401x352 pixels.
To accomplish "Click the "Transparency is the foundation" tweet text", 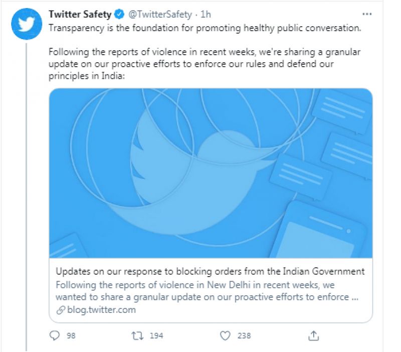I will coord(204,28).
